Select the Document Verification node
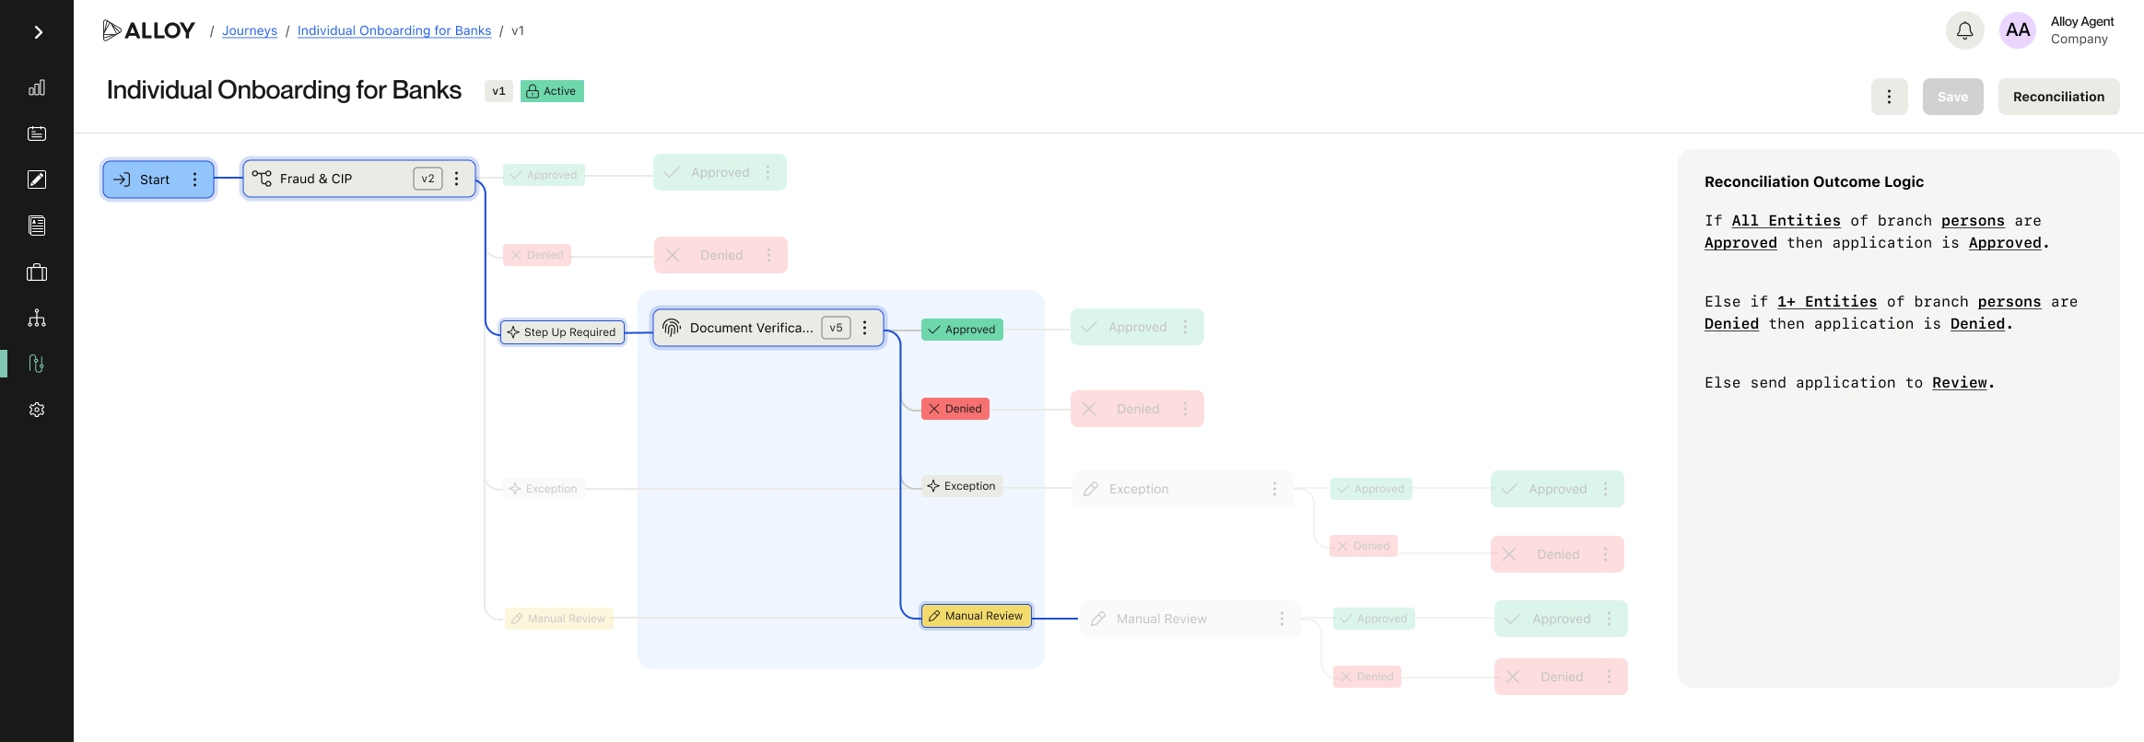2144x742 pixels. pos(768,328)
